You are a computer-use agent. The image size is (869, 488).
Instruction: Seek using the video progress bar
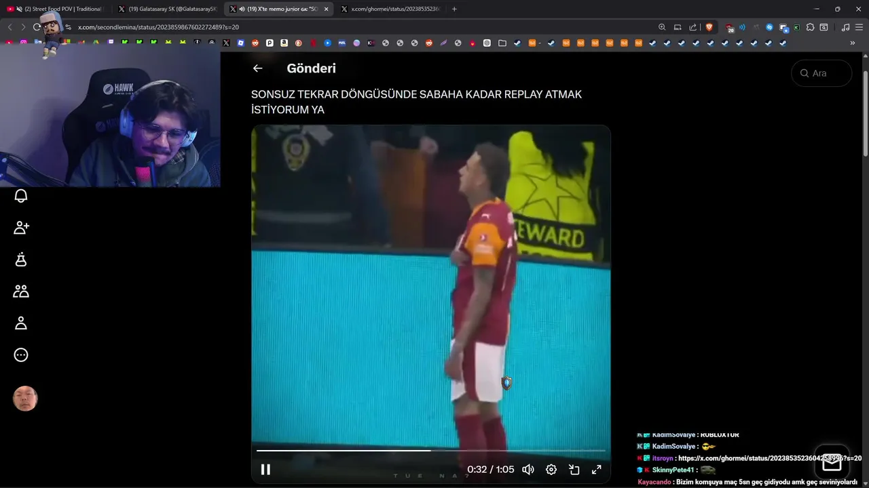pos(430,450)
